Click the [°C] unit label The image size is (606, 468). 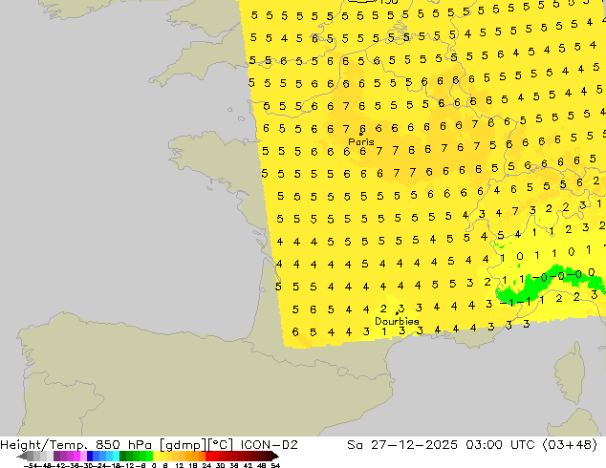pos(220,445)
